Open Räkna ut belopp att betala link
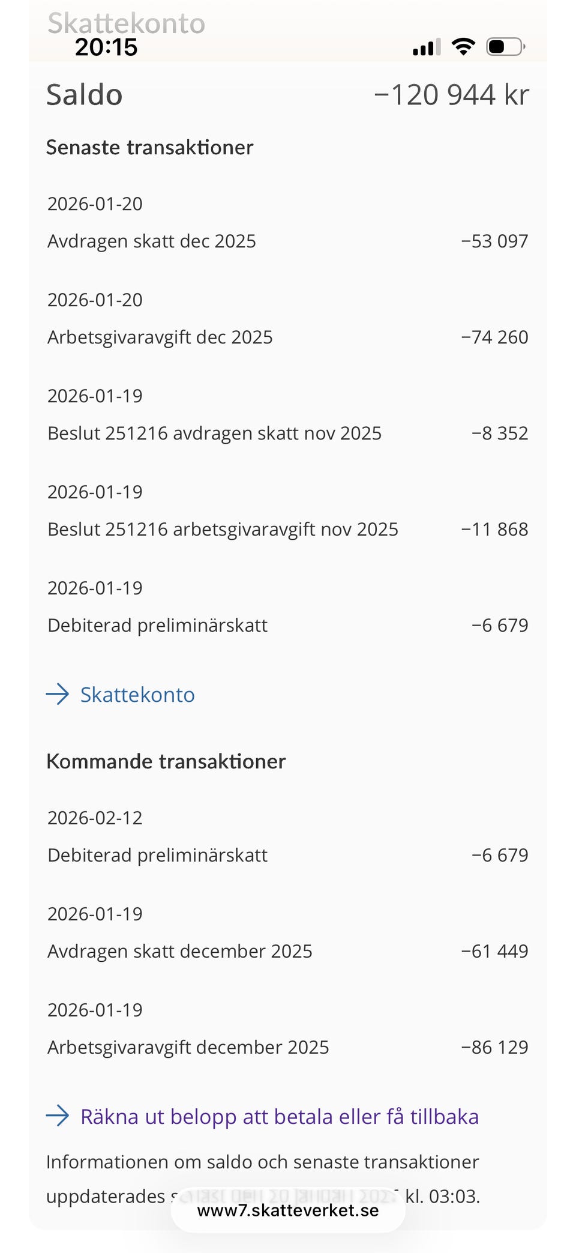 [x=279, y=1117]
